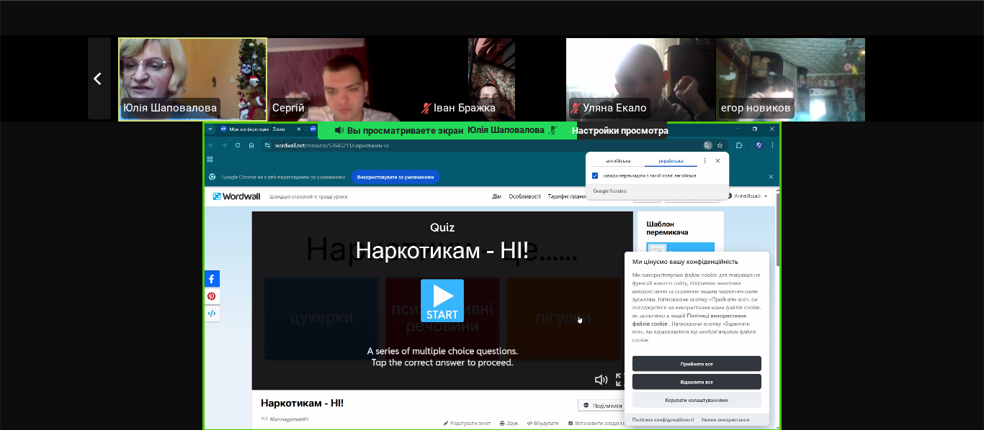Click the embed code icon in the share sidebar
This screenshot has width=984, height=430.
(x=212, y=314)
